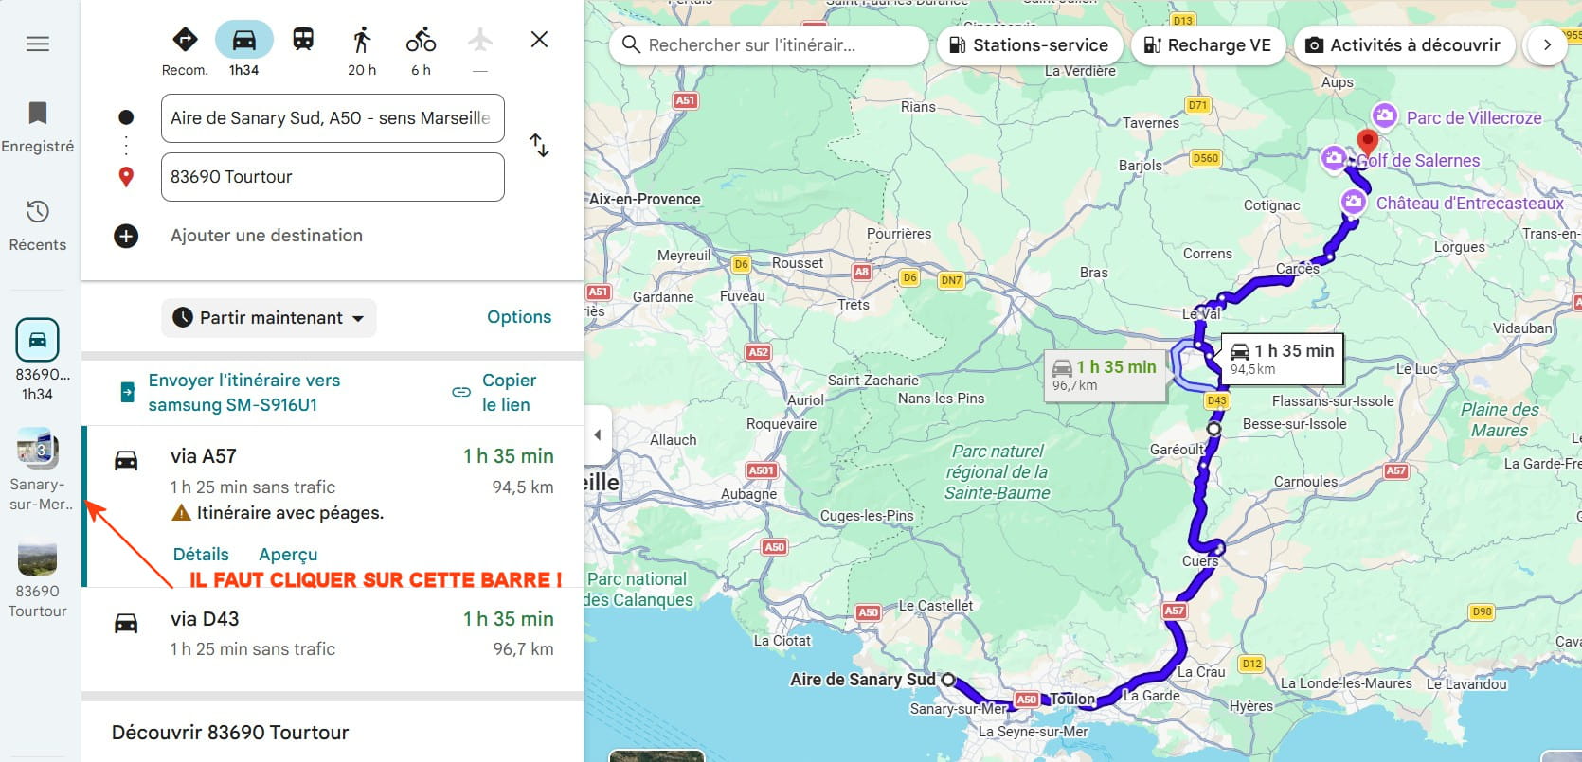Screen dimensions: 1582x762
Task: Select the driving mode 1h34 toggle
Action: (x=244, y=40)
